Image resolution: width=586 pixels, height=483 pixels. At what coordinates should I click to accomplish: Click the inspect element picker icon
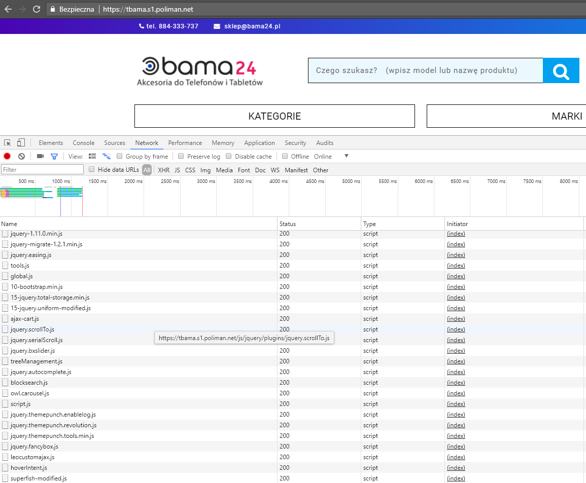pos(8,143)
